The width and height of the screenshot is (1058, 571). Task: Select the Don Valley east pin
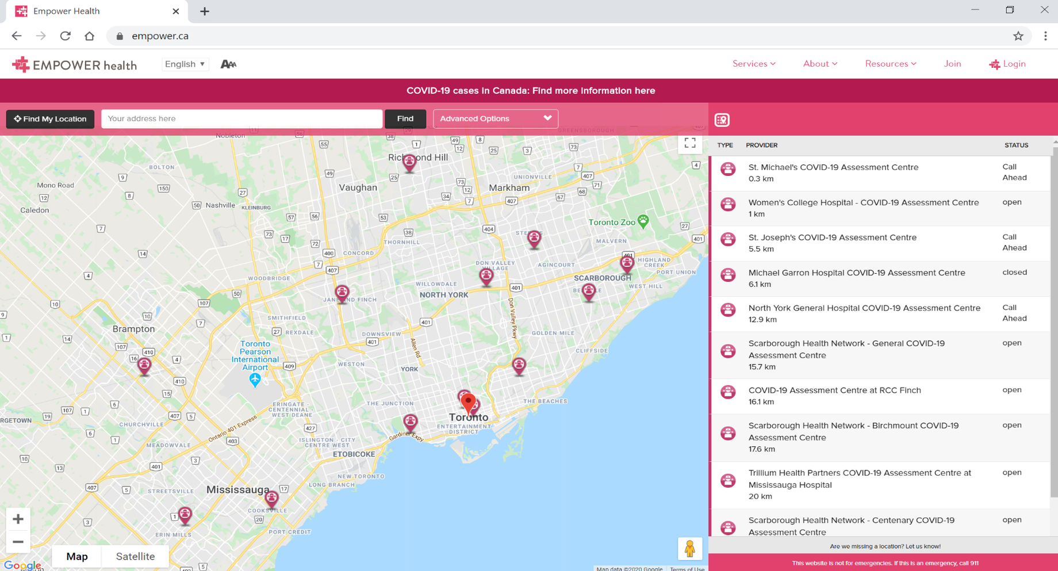[x=519, y=366]
